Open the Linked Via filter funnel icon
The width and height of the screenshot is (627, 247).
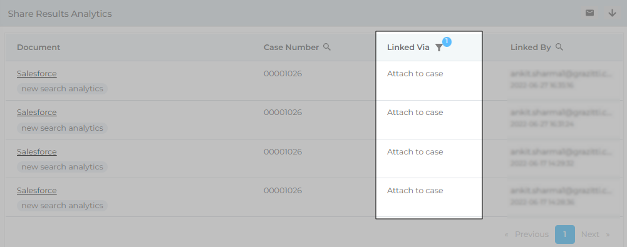[x=438, y=48]
